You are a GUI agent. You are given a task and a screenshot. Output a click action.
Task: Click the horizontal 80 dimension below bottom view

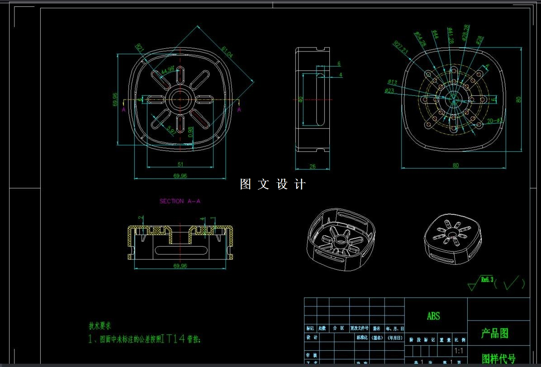click(x=456, y=165)
